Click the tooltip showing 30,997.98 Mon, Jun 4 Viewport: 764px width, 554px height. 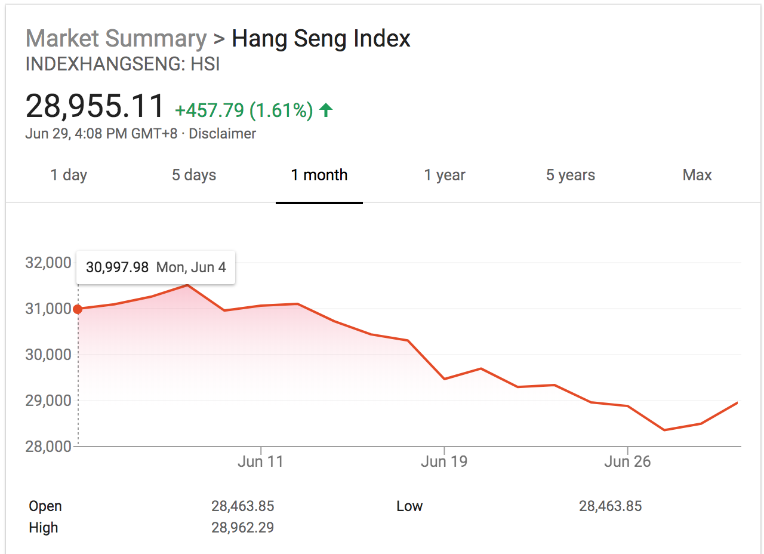155,267
